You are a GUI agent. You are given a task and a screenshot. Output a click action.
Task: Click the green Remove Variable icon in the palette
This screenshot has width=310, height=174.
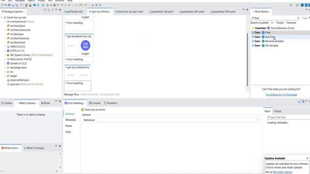pyautogui.click(x=263, y=41)
